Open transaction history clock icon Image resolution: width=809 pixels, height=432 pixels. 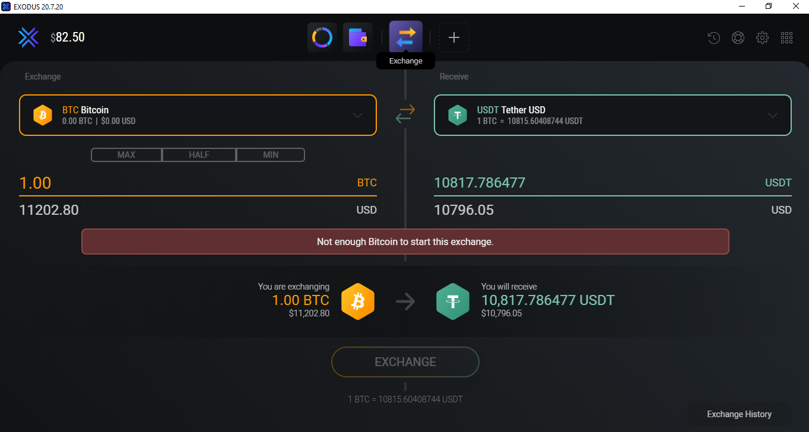click(x=714, y=38)
